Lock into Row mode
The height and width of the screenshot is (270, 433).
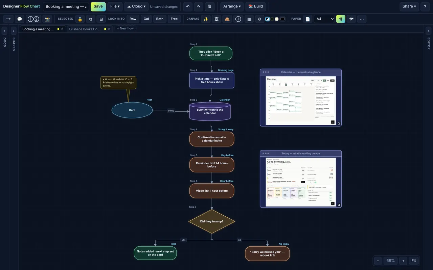[133, 19]
